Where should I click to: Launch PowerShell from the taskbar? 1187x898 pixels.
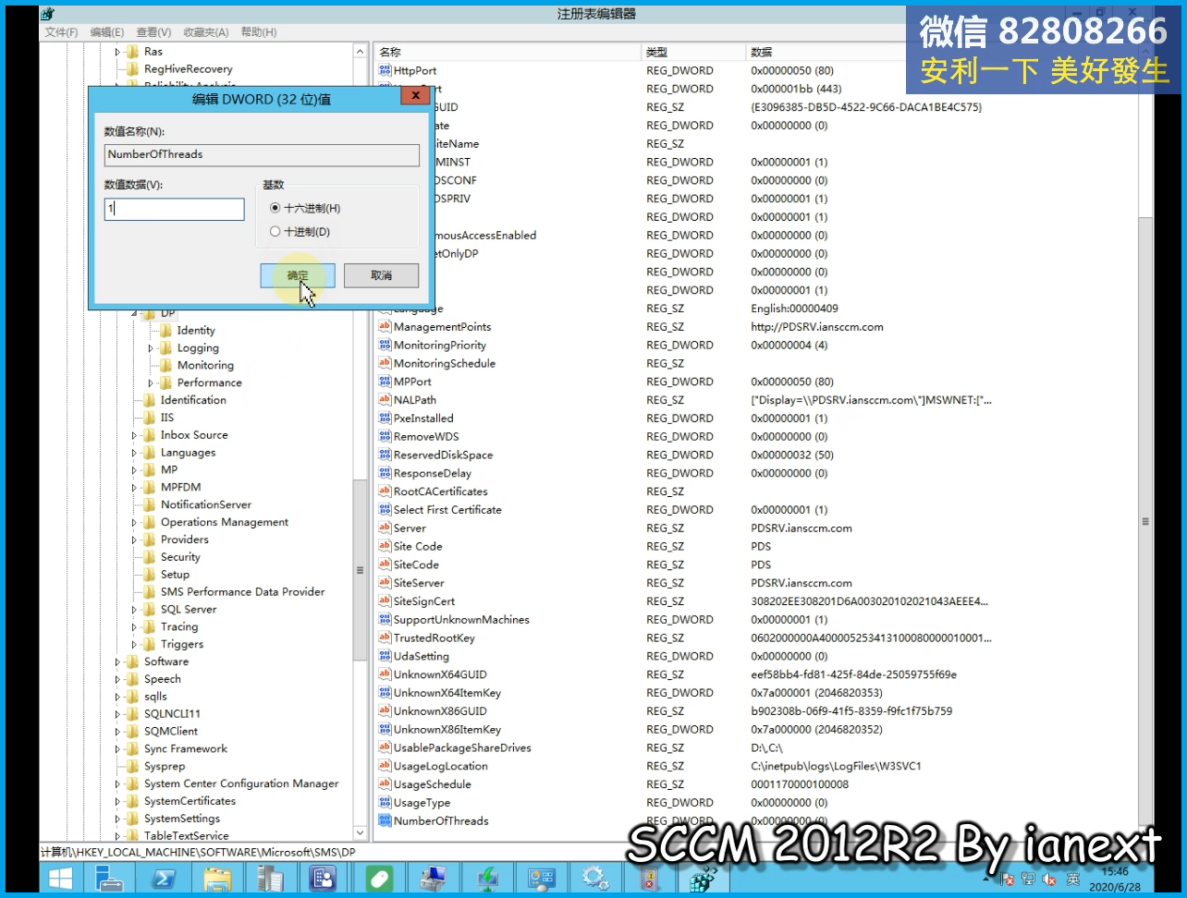(164, 878)
